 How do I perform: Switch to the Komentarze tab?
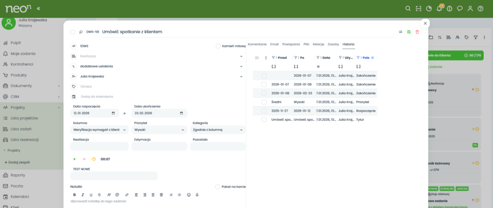[x=257, y=44]
